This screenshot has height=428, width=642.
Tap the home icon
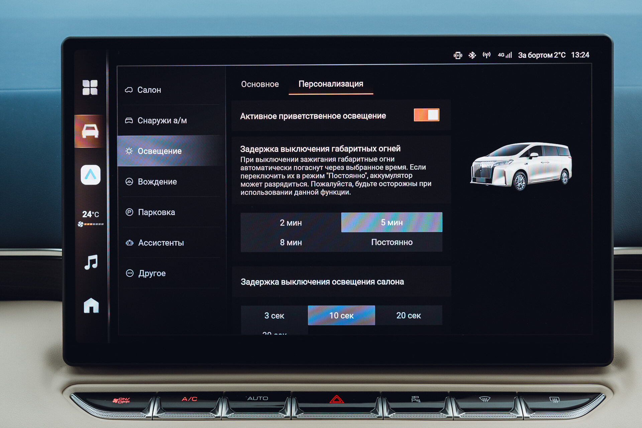[91, 305]
